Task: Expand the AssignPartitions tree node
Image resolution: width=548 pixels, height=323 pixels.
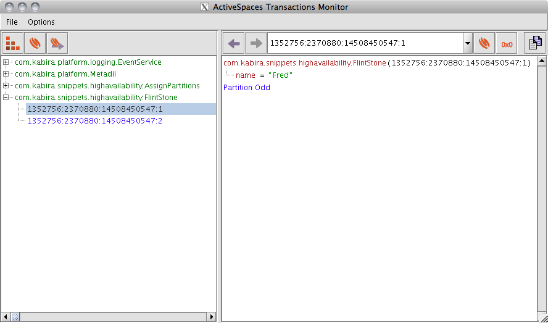Action: pos(6,86)
